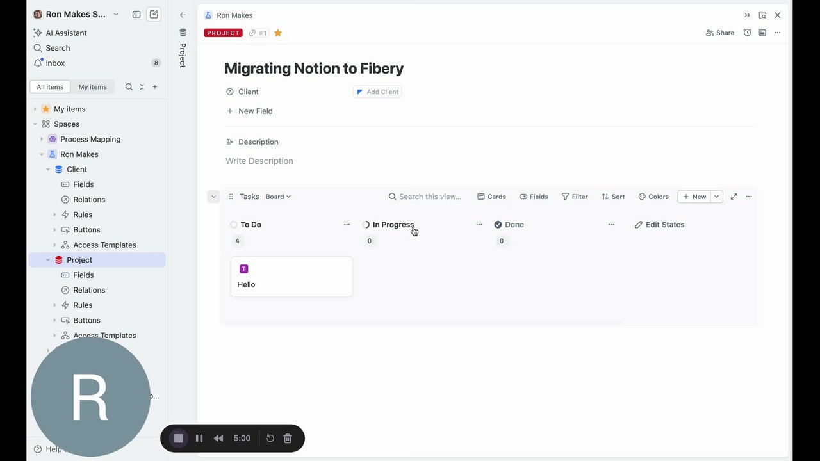Viewport: 820px width, 461px height.
Task: Search items using magnifier next to My items
Action: point(129,87)
